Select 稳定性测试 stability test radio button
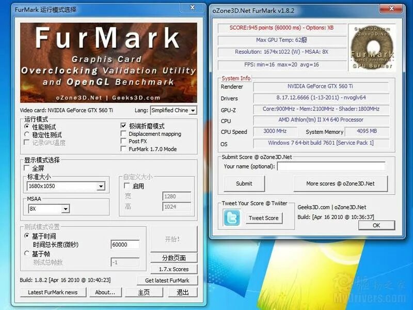This screenshot has width=413, height=310. point(27,134)
